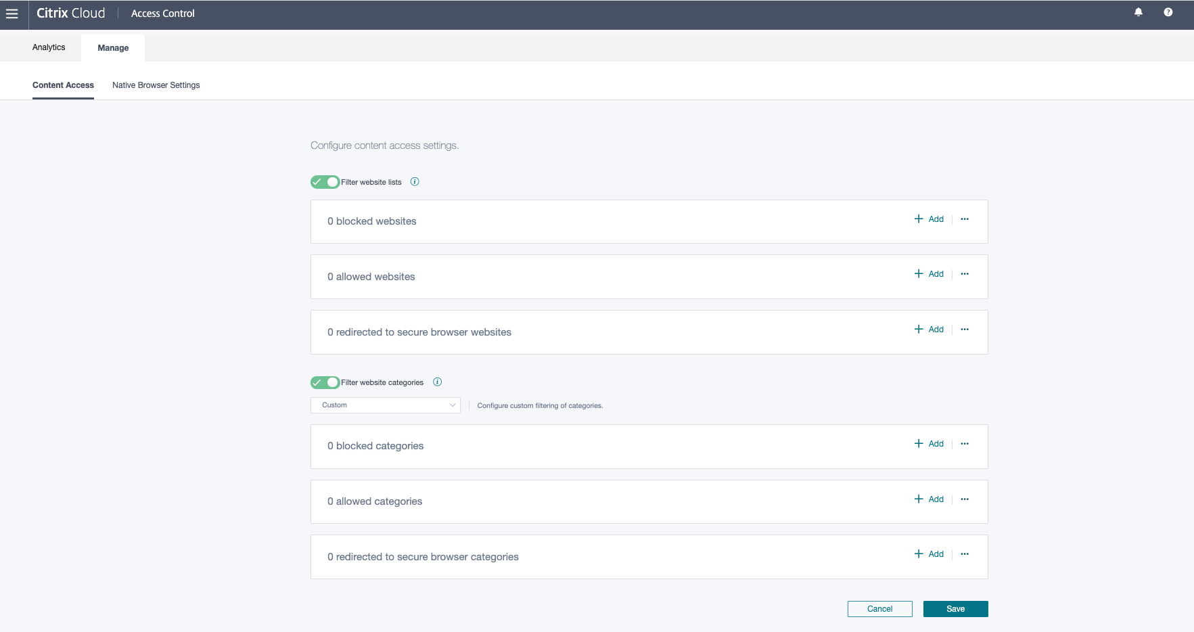Open more options for allowed categories
The width and height of the screenshot is (1194, 632).
pos(965,499)
